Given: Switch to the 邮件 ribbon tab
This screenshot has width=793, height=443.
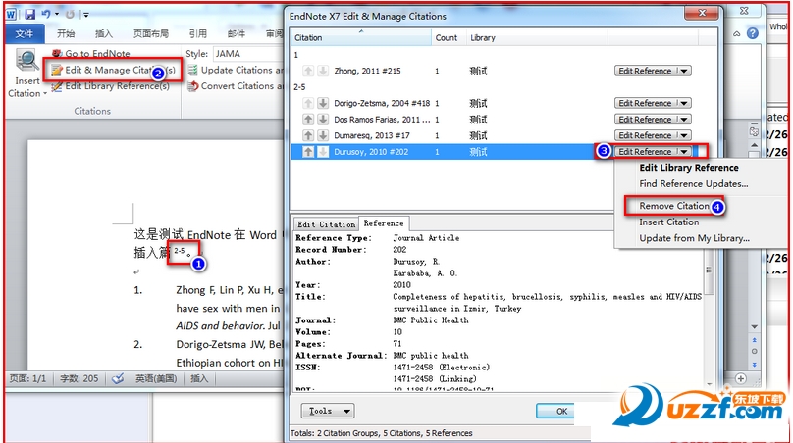Looking at the screenshot, I should point(236,34).
